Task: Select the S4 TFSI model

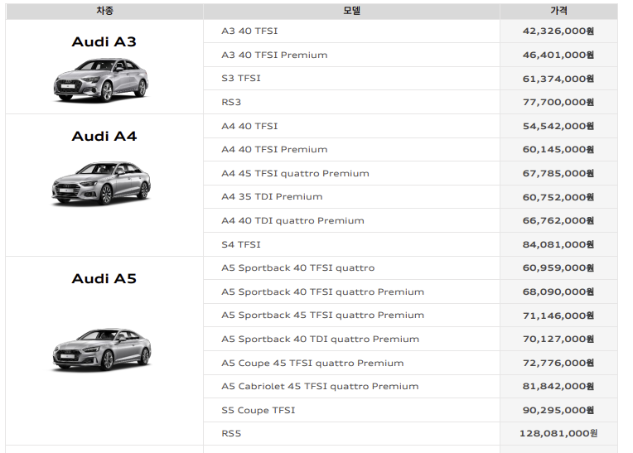Action: (x=241, y=244)
